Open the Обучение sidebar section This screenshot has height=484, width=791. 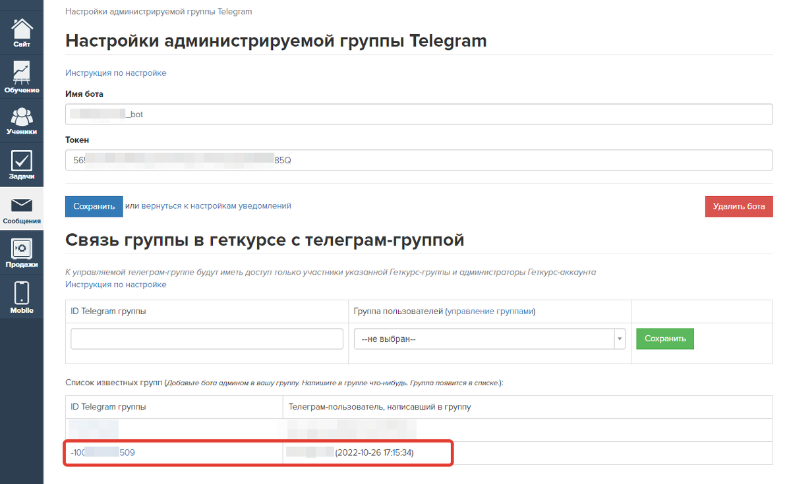(x=22, y=76)
